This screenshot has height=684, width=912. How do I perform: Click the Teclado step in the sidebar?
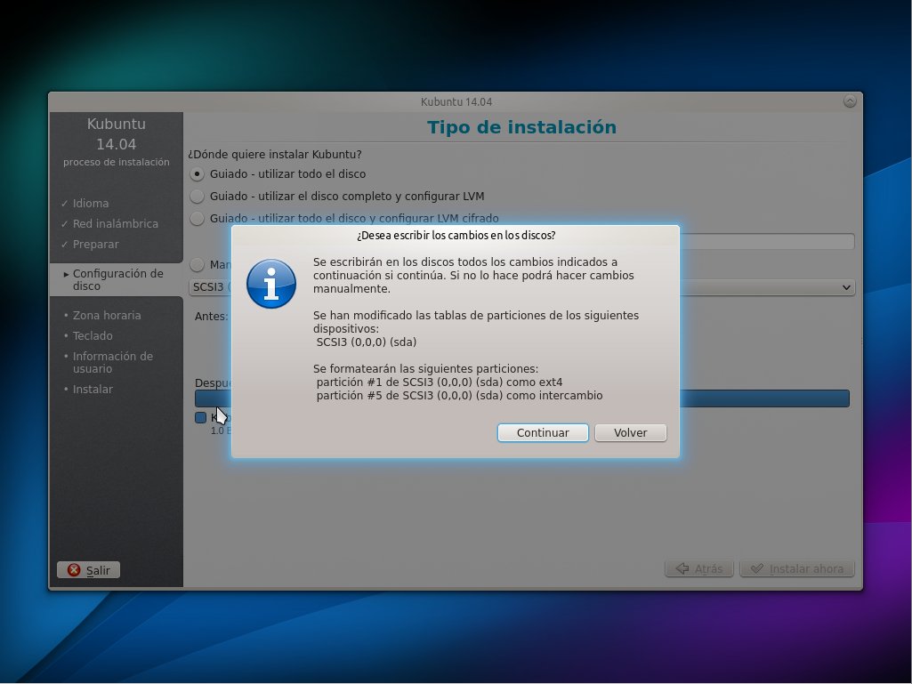click(x=93, y=335)
